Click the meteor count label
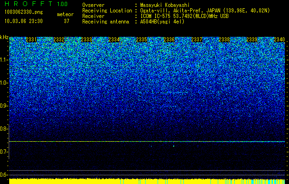This screenshot has width=289, height=184. (65, 14)
